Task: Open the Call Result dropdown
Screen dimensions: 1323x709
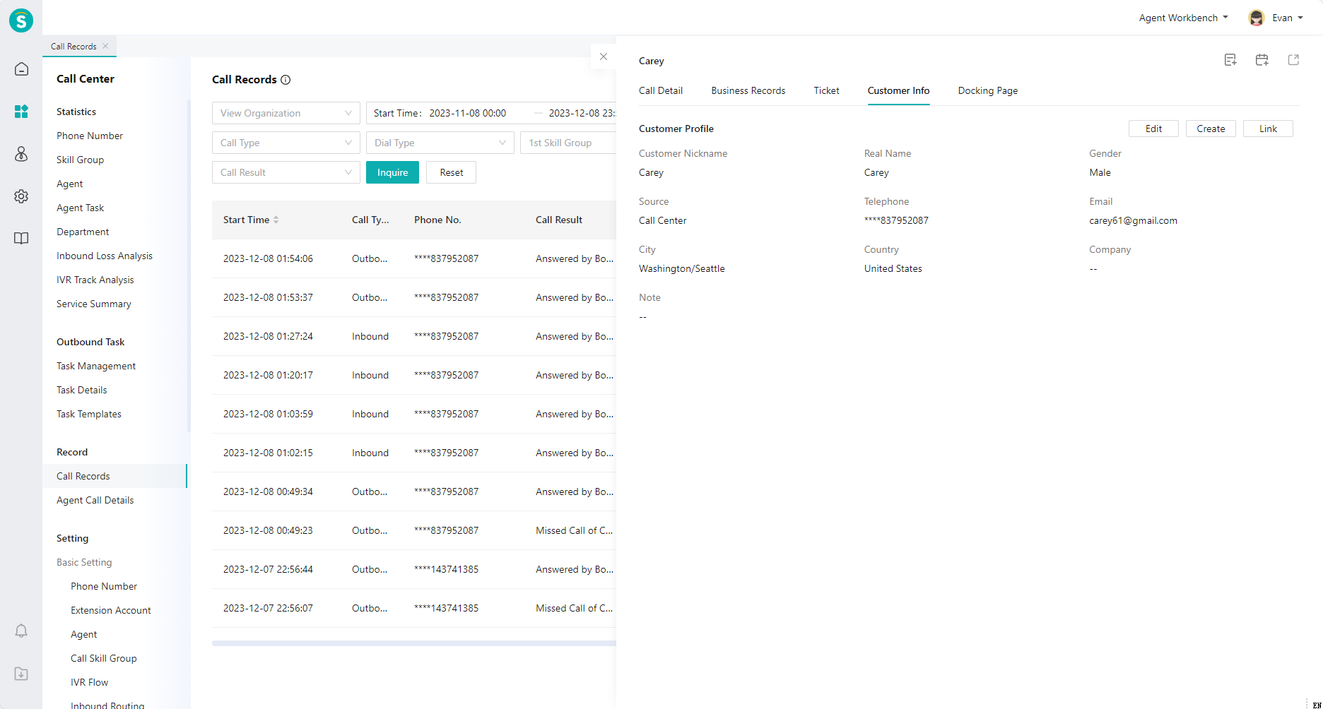Action: click(286, 172)
